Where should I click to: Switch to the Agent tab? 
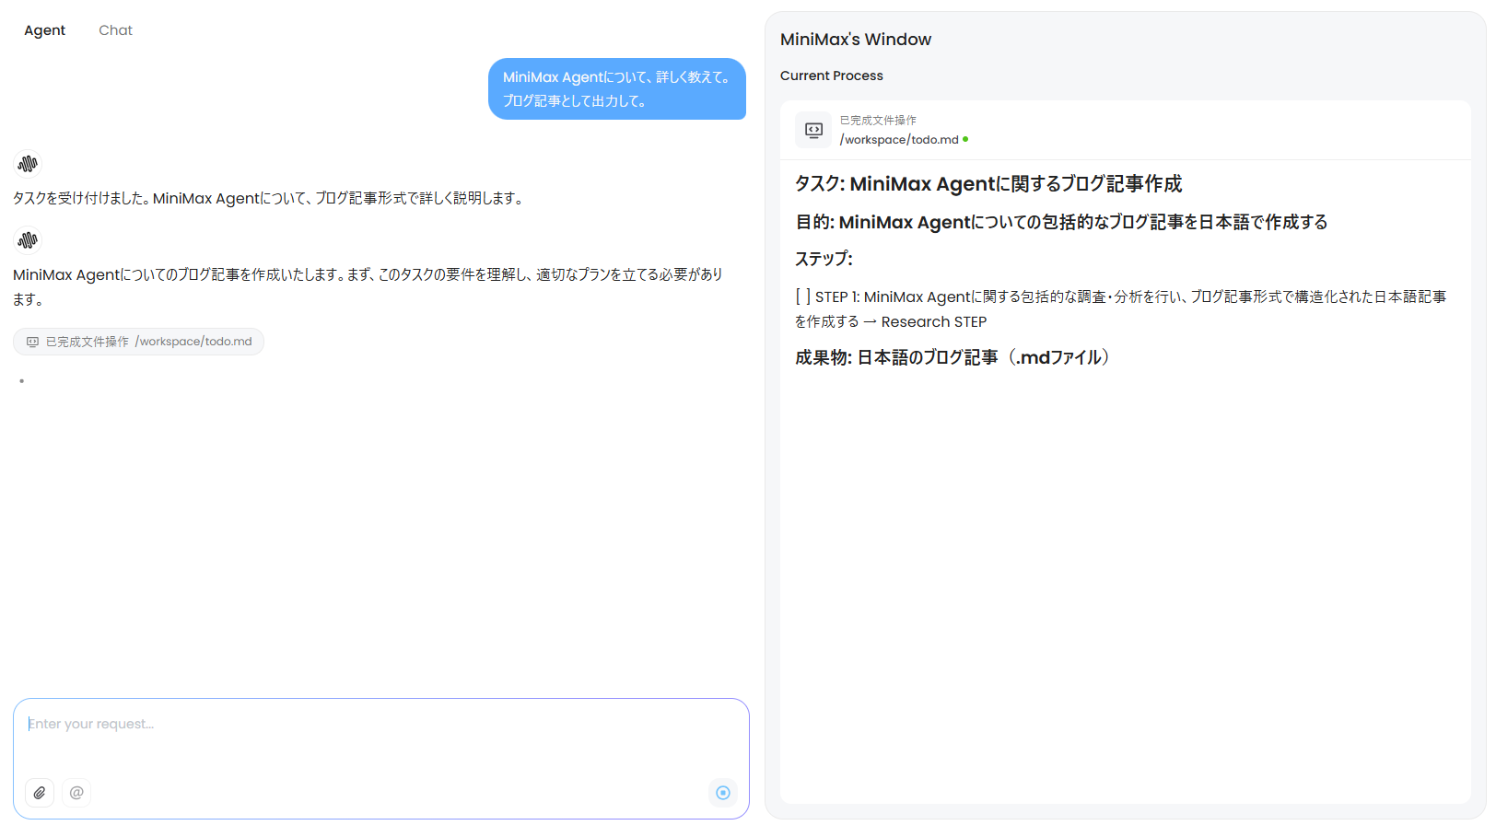click(44, 30)
